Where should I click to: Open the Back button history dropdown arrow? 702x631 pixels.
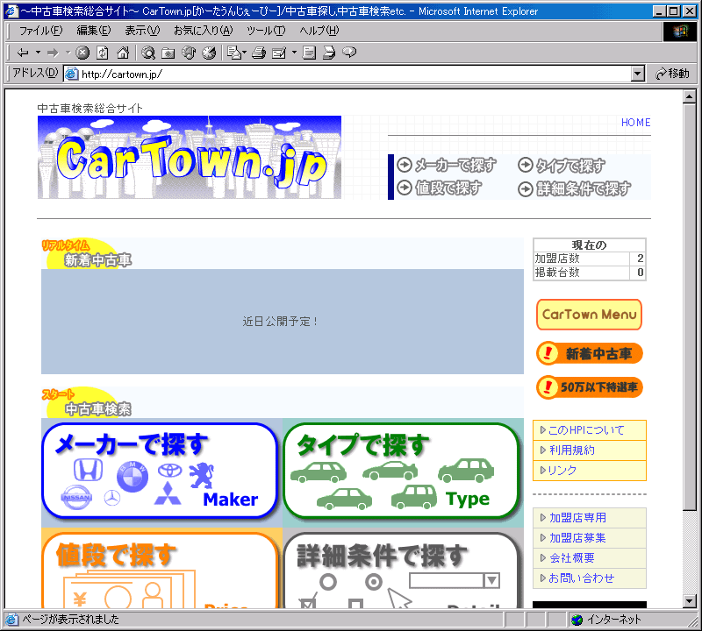[38, 53]
